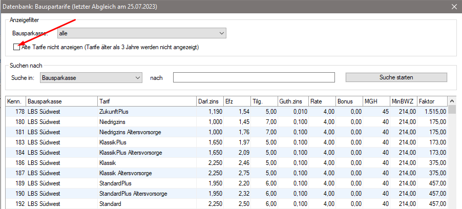Click LBS Südwest in row 178
Screen dimensions: 462x209
pos(44,112)
